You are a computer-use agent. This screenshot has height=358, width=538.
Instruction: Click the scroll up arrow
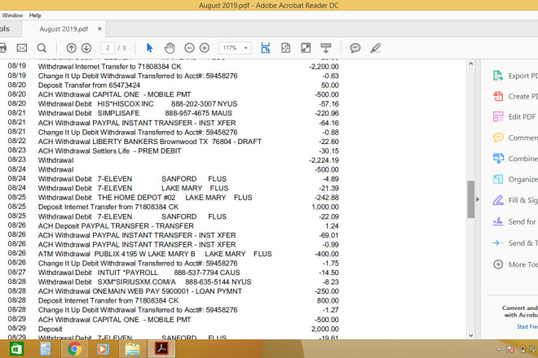[x=471, y=63]
